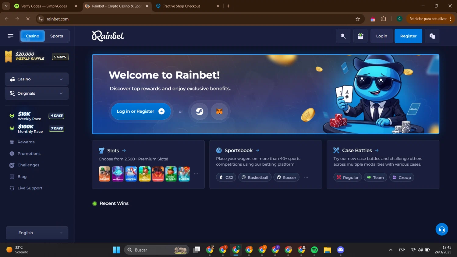The image size is (457, 257).
Task: Select the CS2 sport chip
Action: pos(226,178)
